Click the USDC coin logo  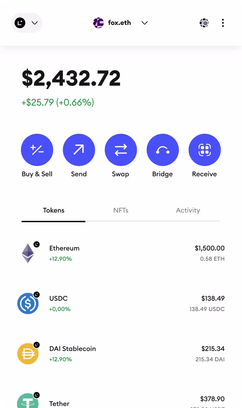click(28, 303)
